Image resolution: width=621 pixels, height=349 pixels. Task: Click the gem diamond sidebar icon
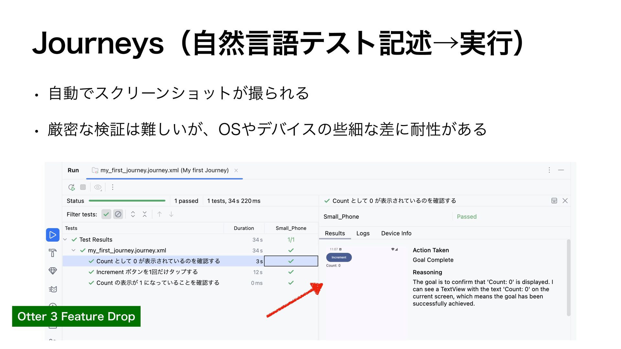click(53, 271)
